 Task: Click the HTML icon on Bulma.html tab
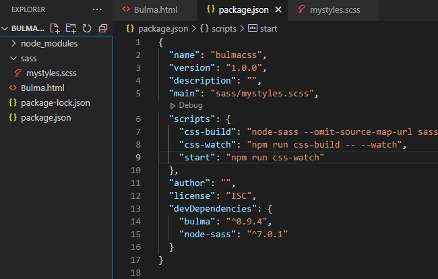pos(126,9)
